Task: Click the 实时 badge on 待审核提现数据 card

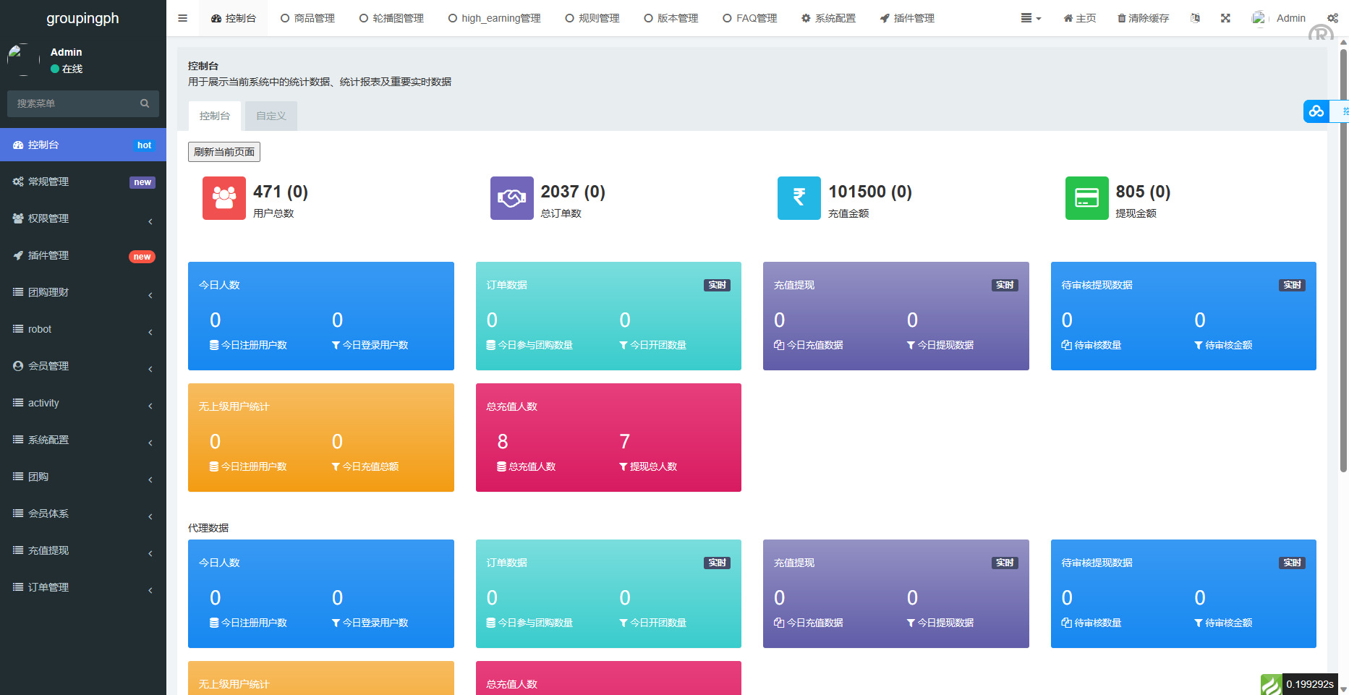Action: pos(1292,285)
